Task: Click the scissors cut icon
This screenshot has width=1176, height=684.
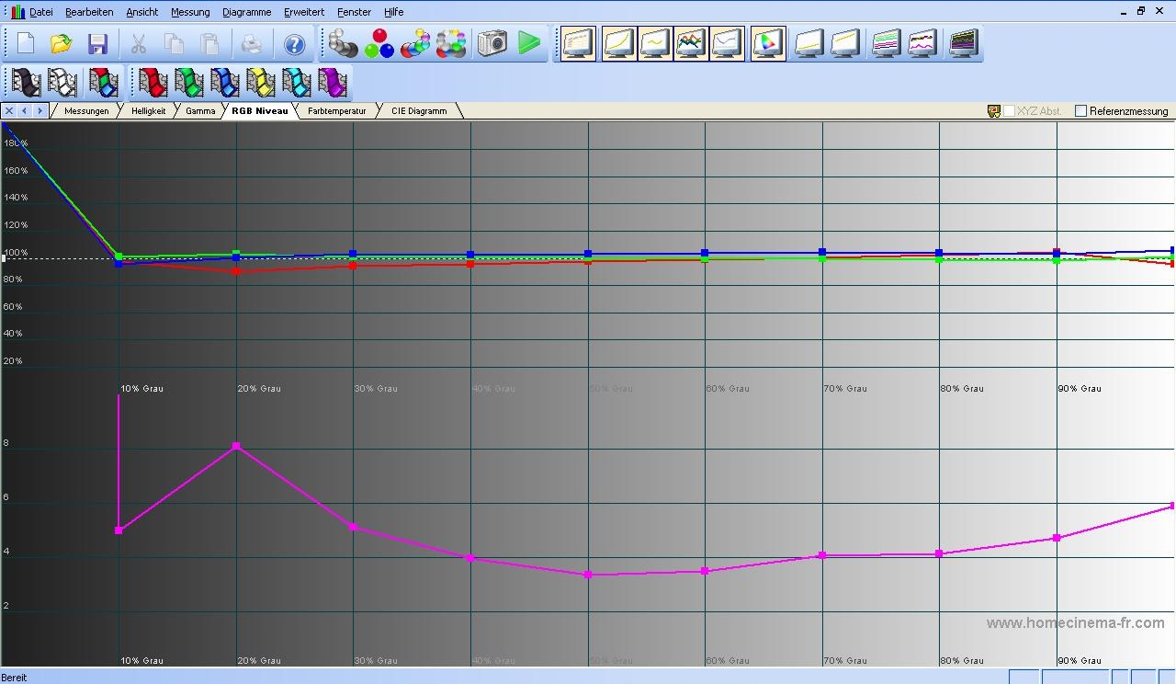Action: point(139,43)
